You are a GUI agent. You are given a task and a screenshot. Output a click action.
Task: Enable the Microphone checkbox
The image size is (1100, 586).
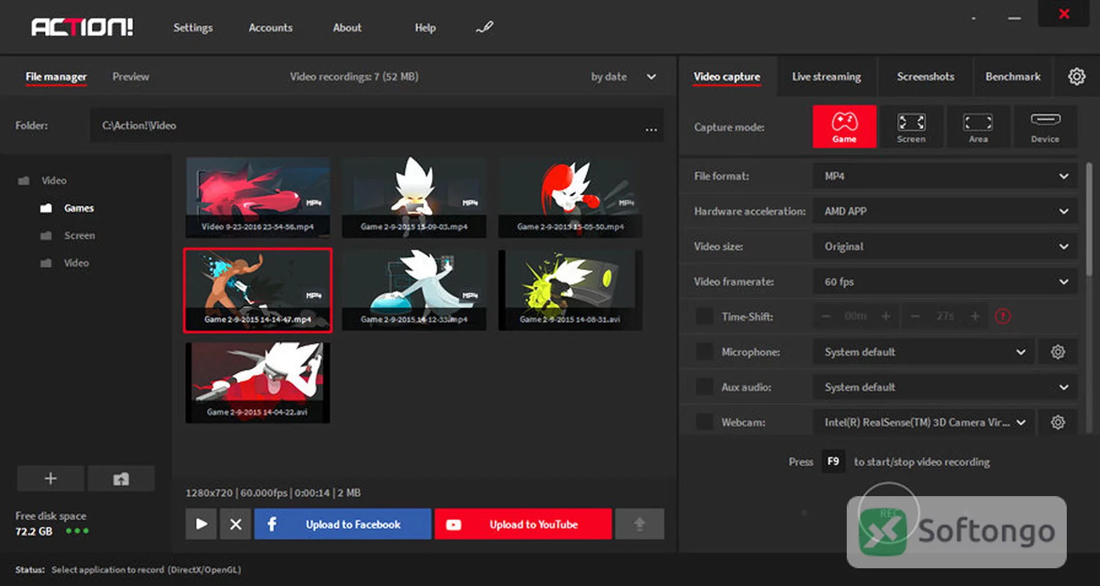coord(704,352)
